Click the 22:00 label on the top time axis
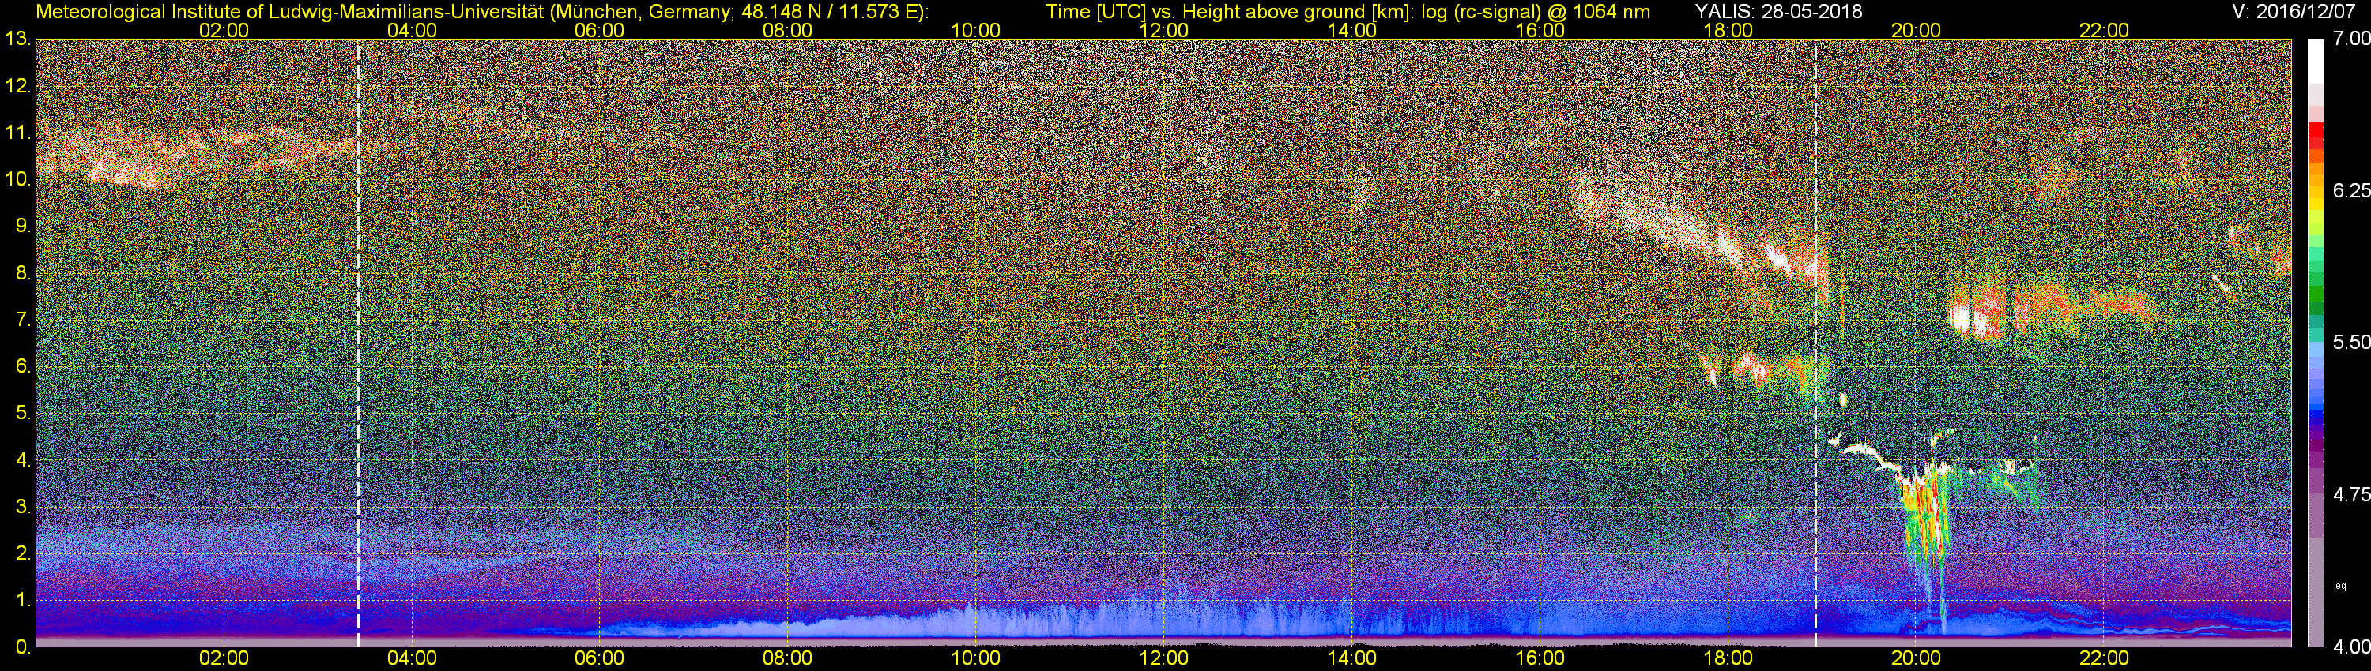The height and width of the screenshot is (671, 2371). 2104,30
